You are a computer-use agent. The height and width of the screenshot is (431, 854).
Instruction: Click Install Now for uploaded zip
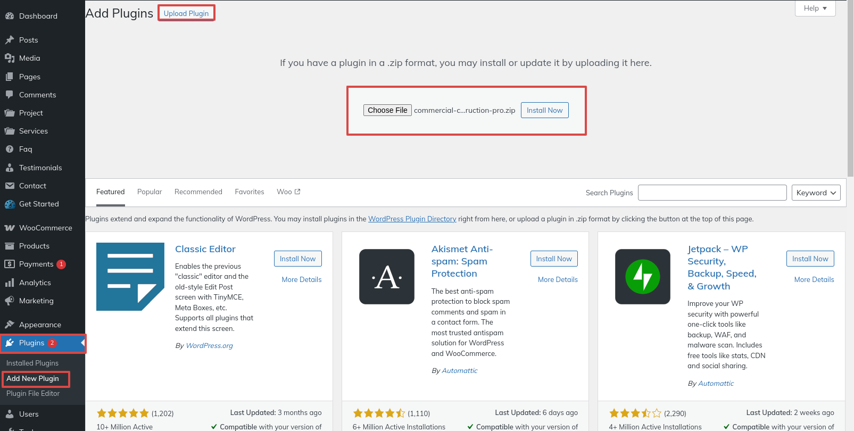pyautogui.click(x=545, y=110)
